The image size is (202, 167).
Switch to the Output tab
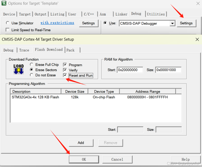(x=40, y=14)
